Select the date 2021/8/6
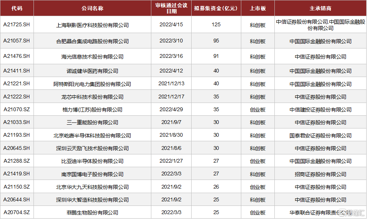 pyautogui.click(x=171, y=148)
